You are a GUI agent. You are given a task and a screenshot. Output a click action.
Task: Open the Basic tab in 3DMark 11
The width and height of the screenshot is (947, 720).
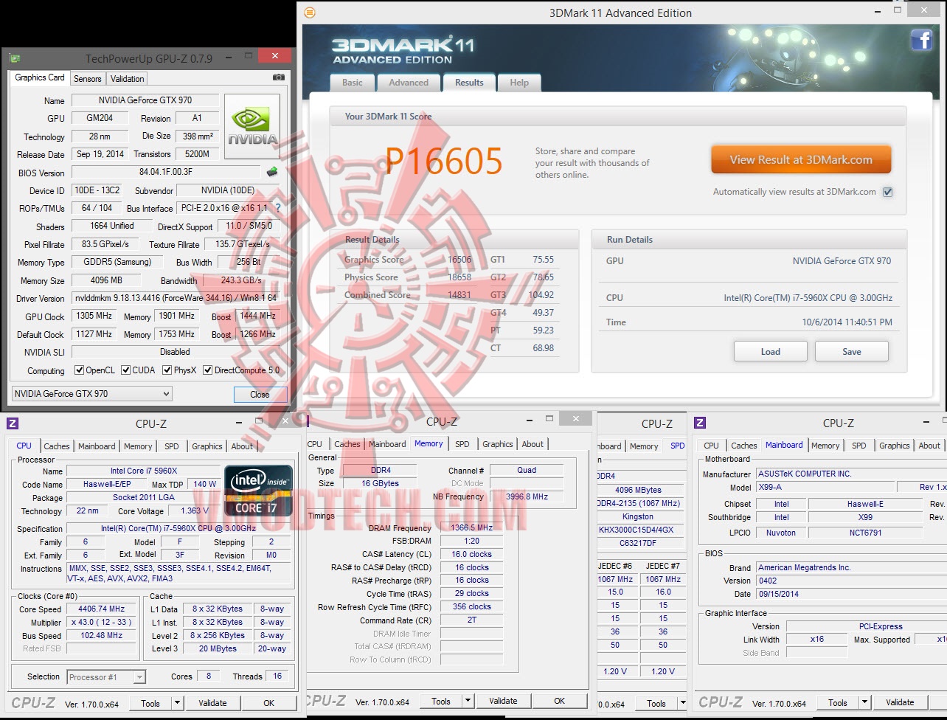pyautogui.click(x=353, y=83)
